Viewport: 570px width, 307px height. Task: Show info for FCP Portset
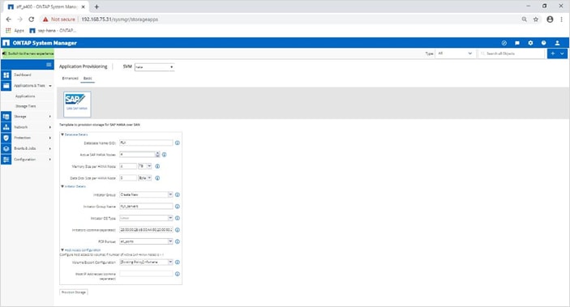tap(178, 241)
